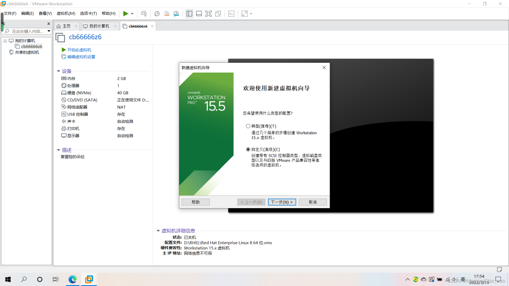
Task: Select the USB 控制器 device row
Action: pos(105,114)
